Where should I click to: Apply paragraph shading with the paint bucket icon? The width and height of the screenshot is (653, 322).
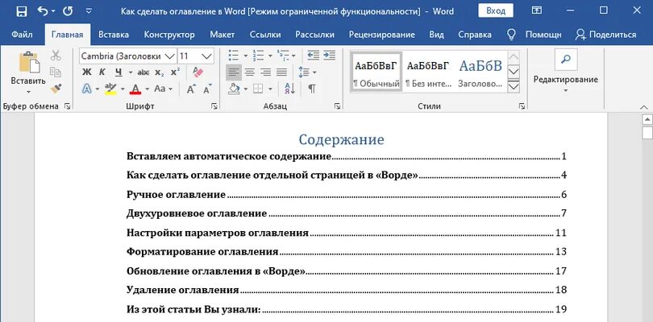pyautogui.click(x=235, y=89)
